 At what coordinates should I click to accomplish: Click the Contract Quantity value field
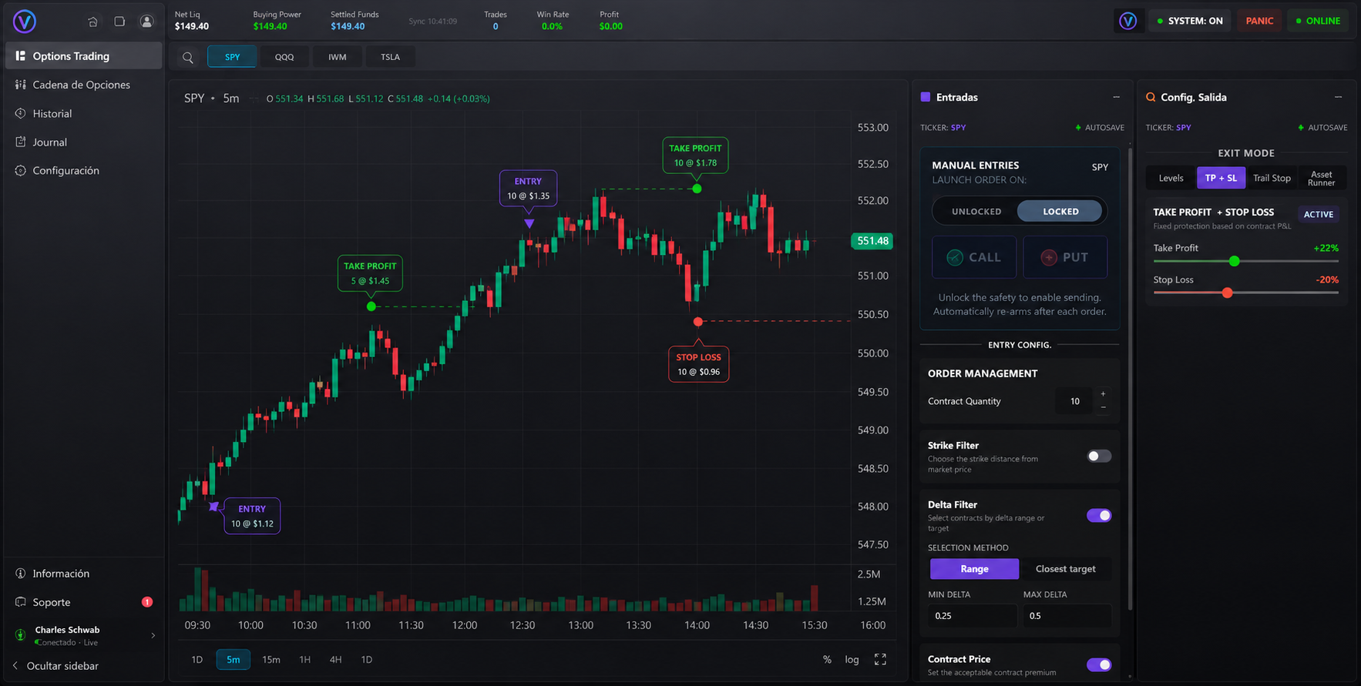(x=1074, y=401)
